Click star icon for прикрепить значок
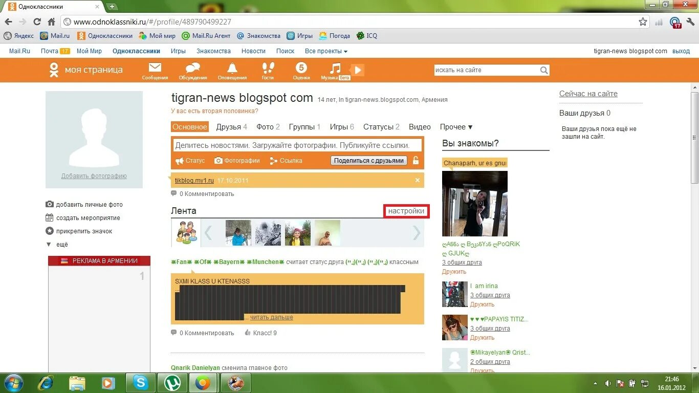699x393 pixels. (x=50, y=231)
